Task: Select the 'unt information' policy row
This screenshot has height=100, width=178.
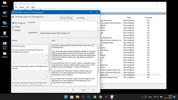Action: (130, 20)
